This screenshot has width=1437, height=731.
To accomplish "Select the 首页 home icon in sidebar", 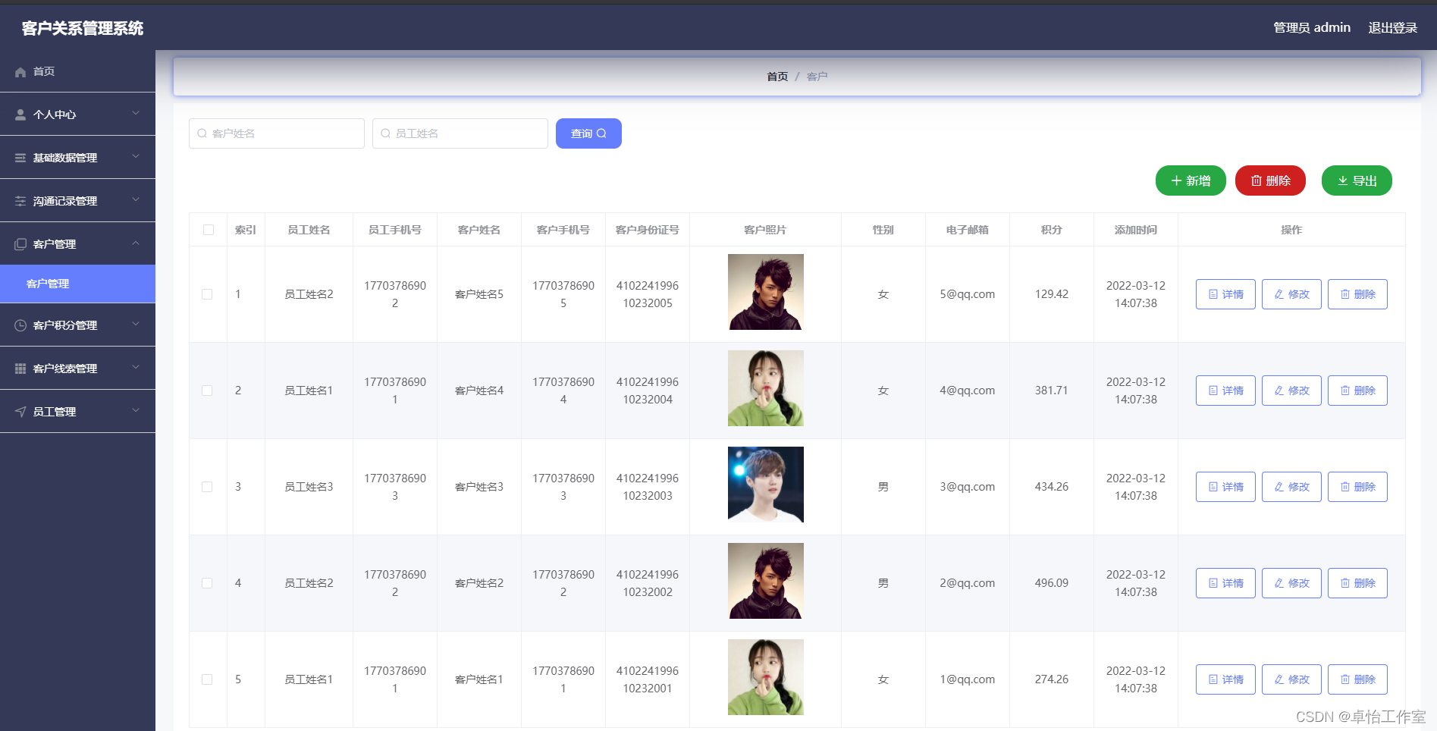I will [x=20, y=71].
